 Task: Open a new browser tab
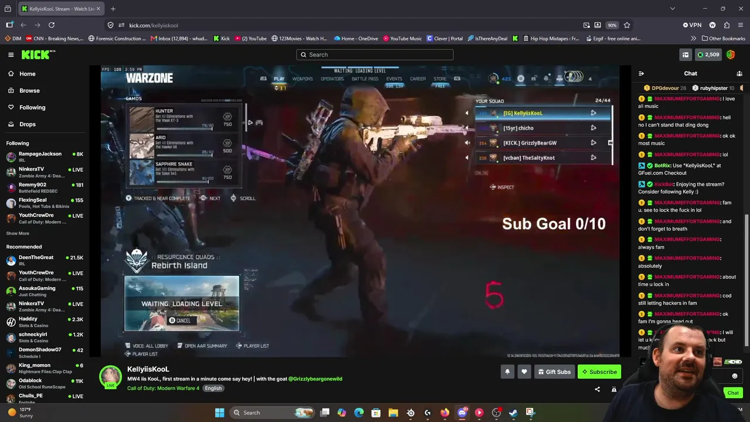click(x=113, y=9)
